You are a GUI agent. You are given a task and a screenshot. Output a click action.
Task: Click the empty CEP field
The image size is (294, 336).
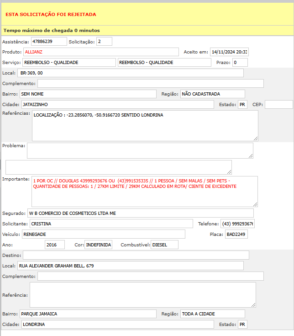[x=278, y=105]
